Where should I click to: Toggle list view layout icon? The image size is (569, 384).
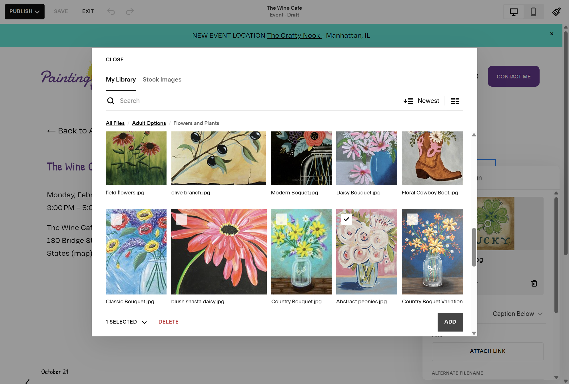click(x=455, y=101)
